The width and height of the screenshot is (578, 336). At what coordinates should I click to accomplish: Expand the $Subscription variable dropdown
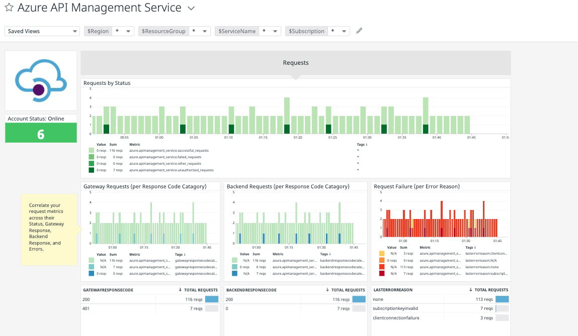(x=345, y=31)
